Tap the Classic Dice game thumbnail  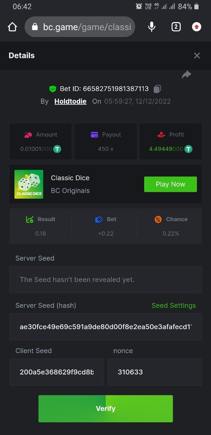tap(29, 184)
